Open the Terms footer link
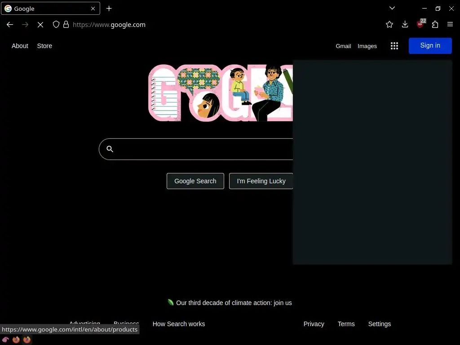The width and height of the screenshot is (460, 345). (346, 324)
